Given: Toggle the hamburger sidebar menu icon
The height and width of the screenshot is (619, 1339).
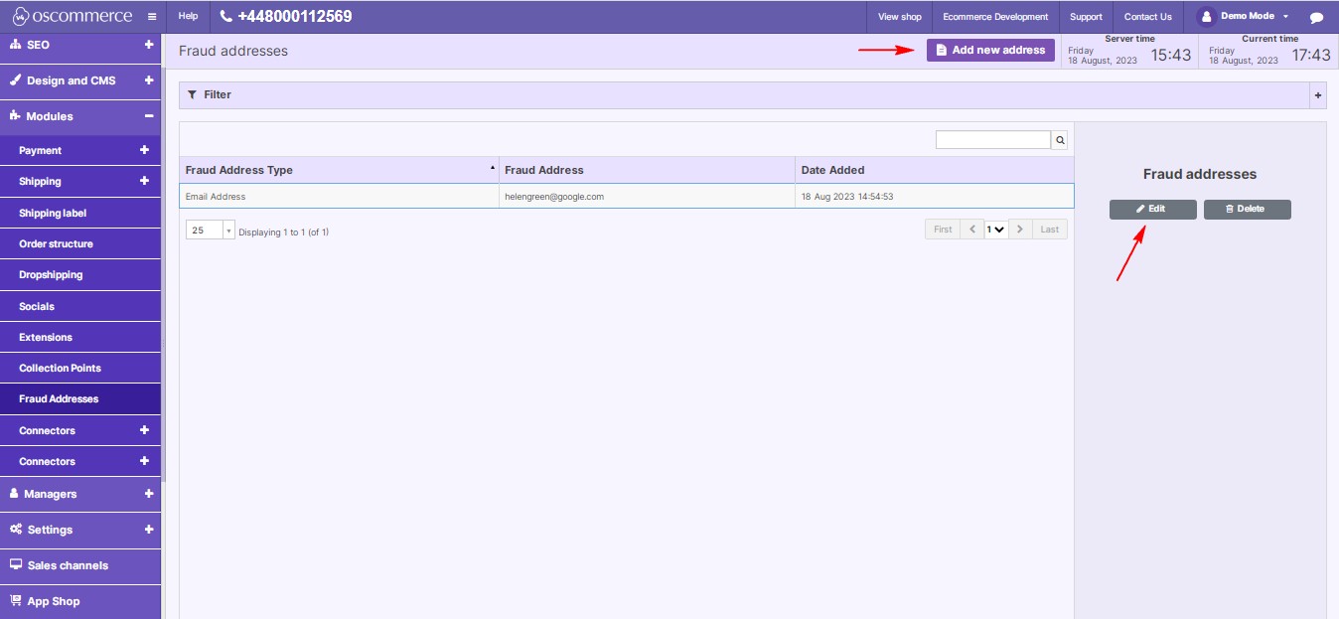Looking at the screenshot, I should point(151,17).
